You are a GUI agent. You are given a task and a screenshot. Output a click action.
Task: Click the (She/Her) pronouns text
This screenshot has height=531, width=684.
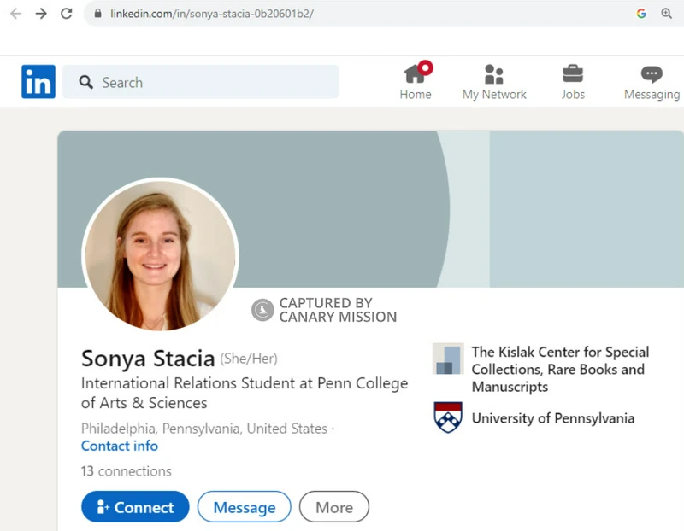point(249,359)
